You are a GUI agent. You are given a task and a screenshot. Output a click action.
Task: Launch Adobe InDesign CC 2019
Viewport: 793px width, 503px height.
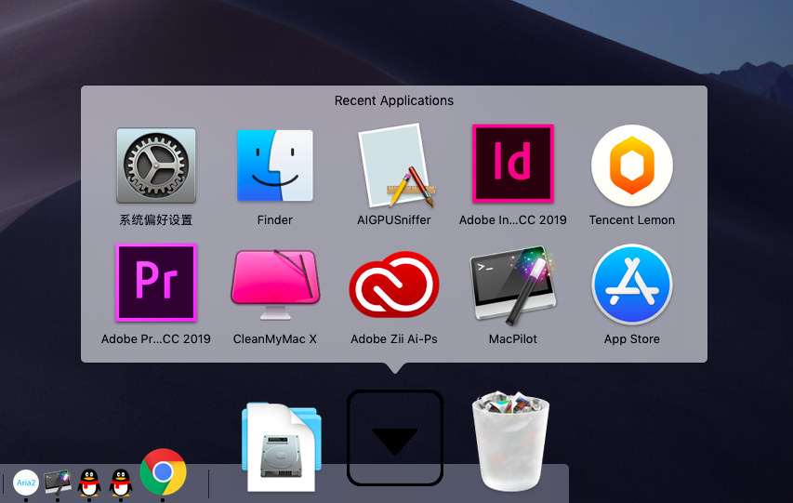click(513, 164)
